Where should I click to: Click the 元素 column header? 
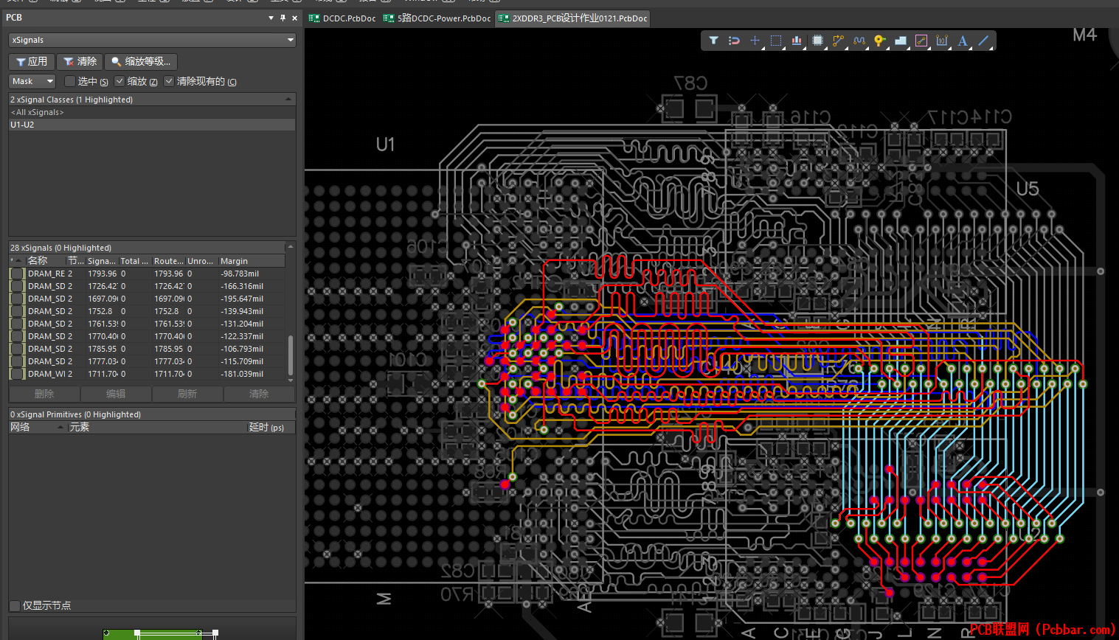click(156, 428)
